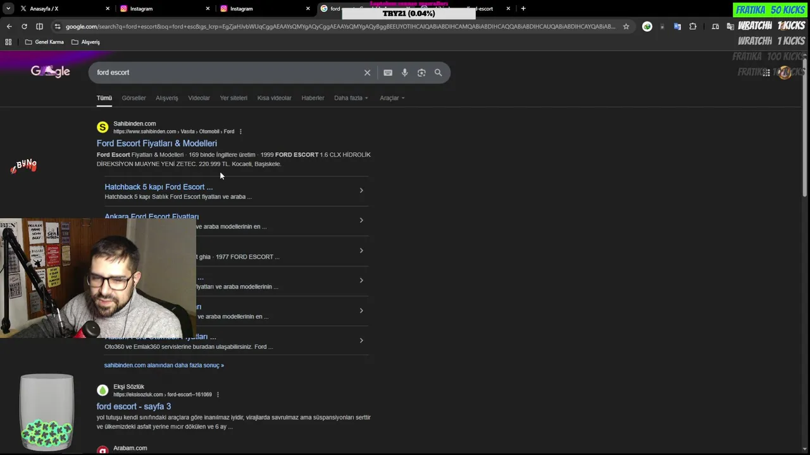Expand the Ankara Ford Escort Fiyatları chevron
Viewport: 810px width, 455px height.
(x=361, y=221)
